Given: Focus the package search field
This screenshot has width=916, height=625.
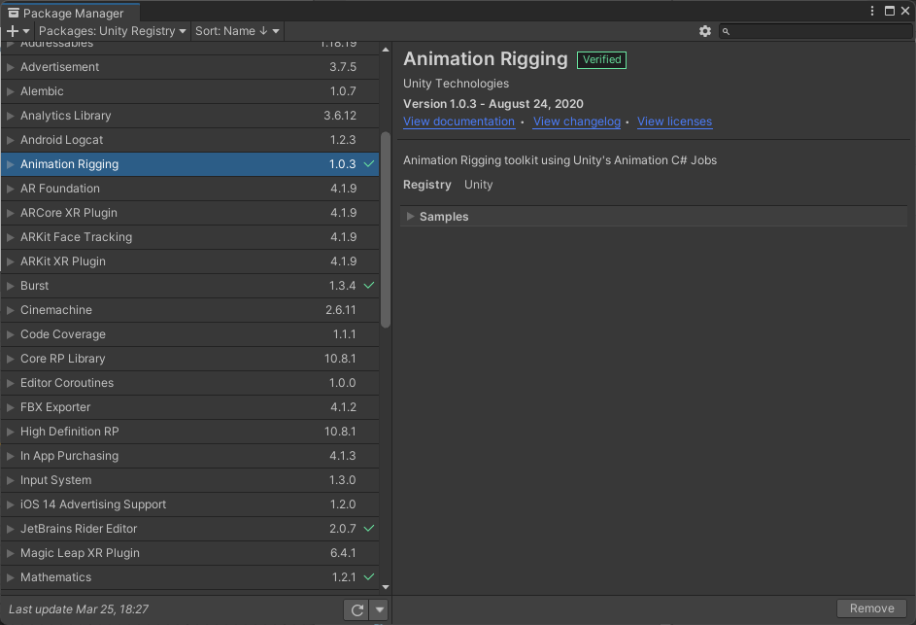Looking at the screenshot, I should tap(816, 31).
